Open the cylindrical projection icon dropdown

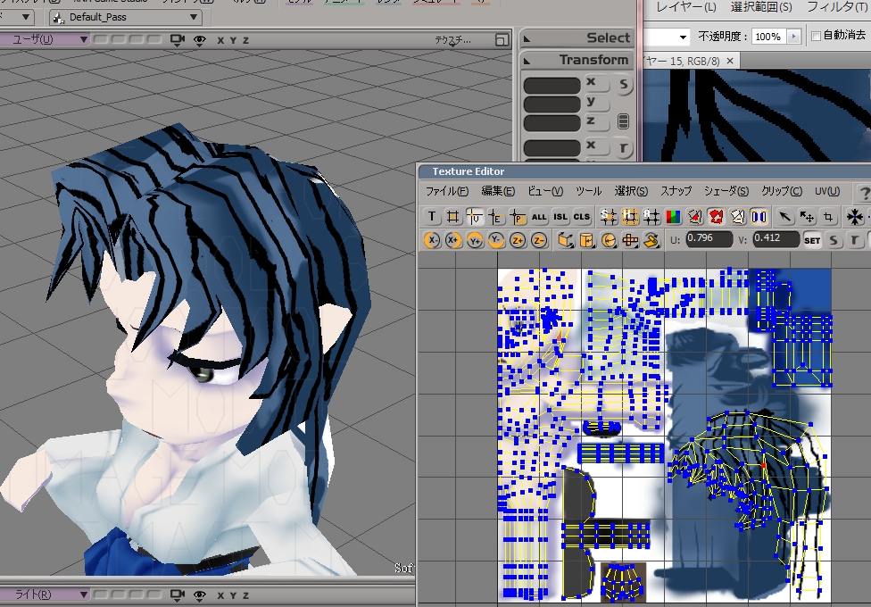(586, 240)
